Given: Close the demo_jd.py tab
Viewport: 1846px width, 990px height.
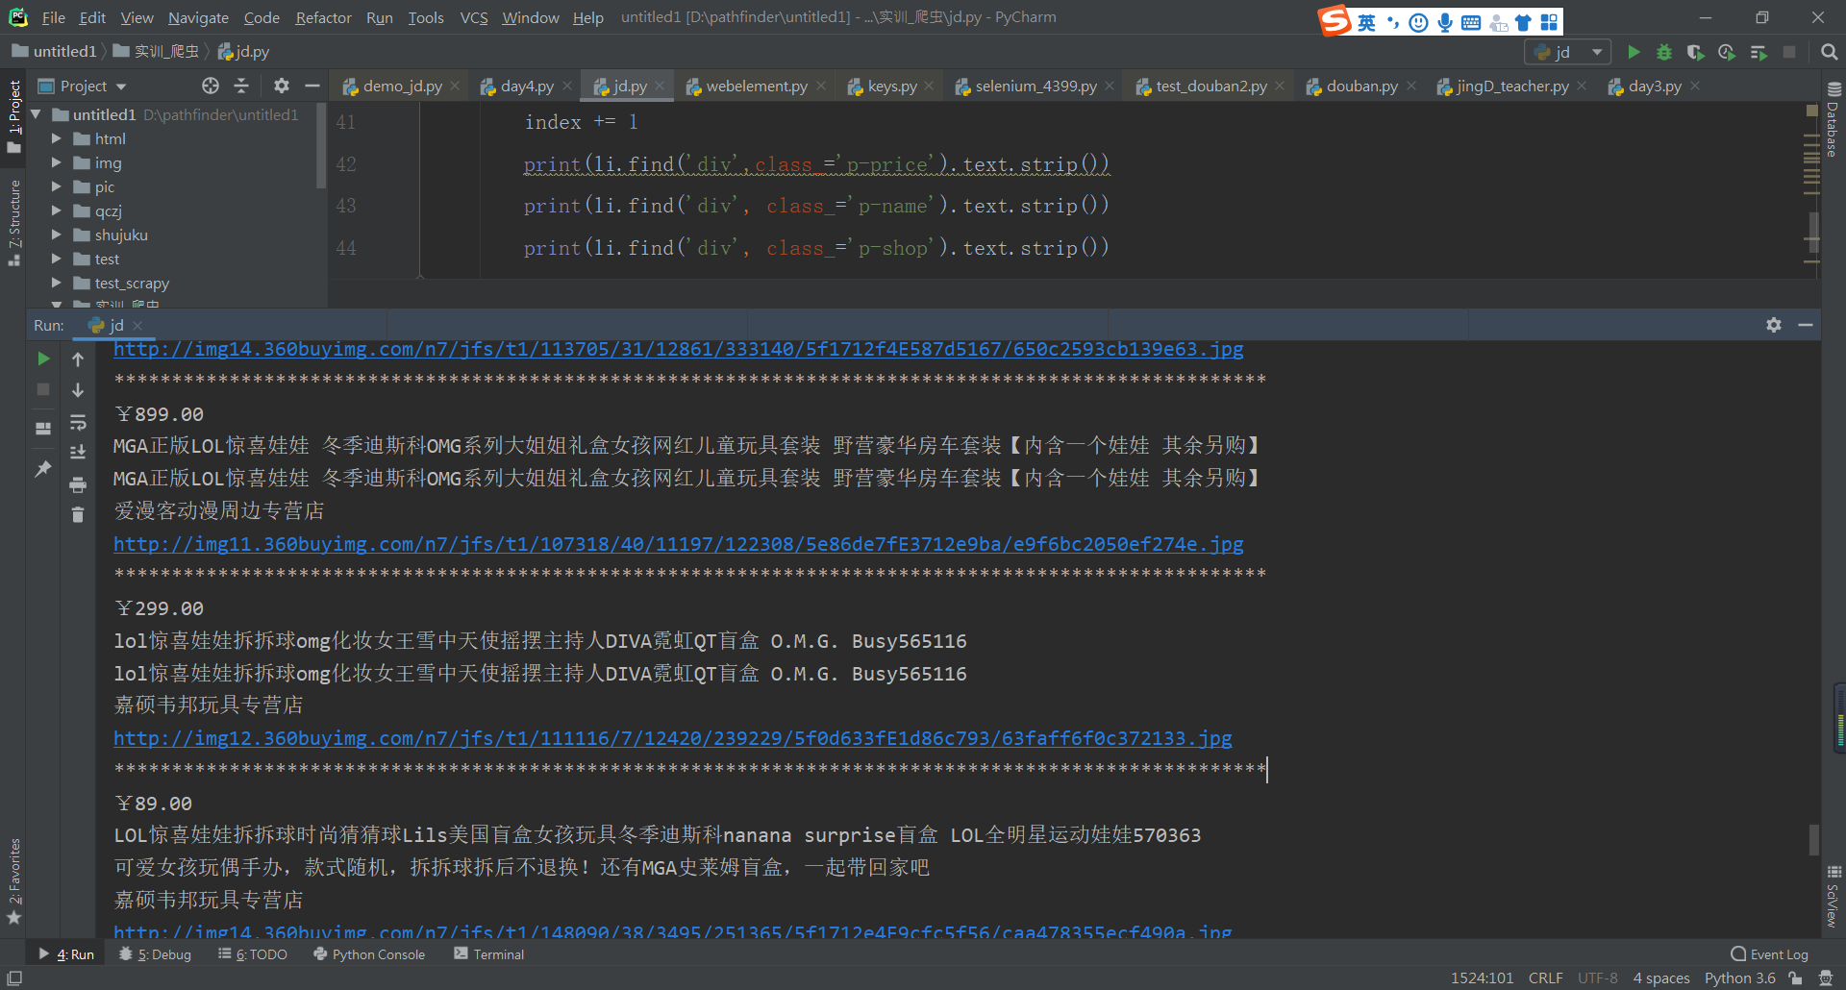Looking at the screenshot, I should (455, 86).
